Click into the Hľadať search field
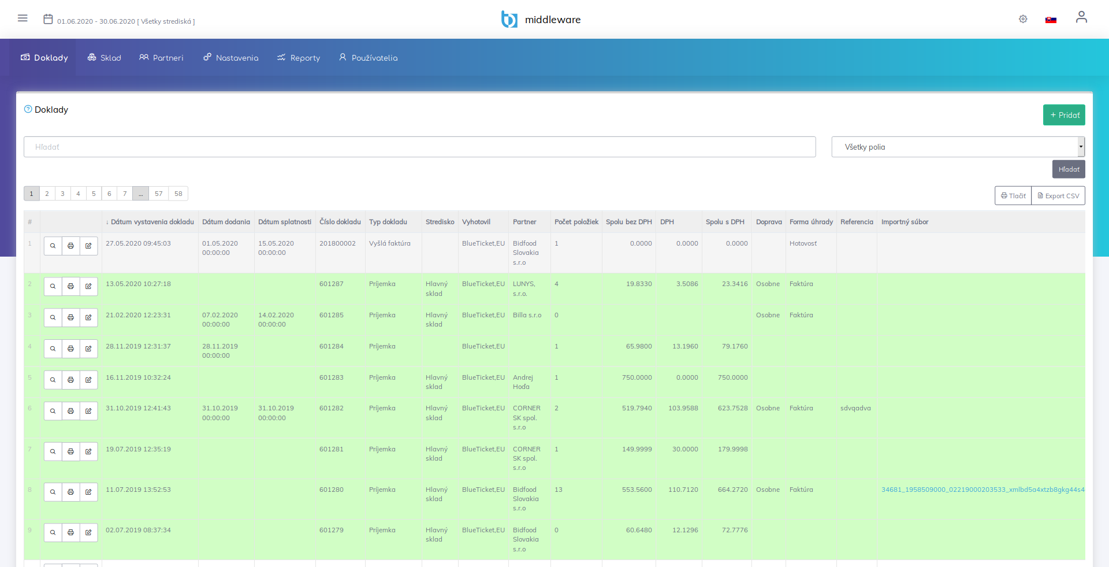 pyautogui.click(x=419, y=147)
